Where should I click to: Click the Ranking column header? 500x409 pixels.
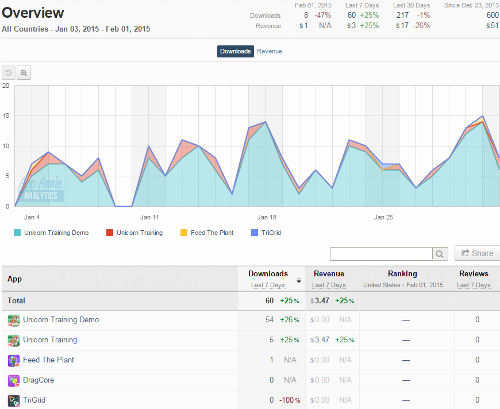coord(402,273)
